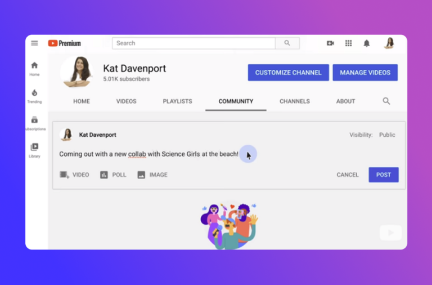
Task: Open Library in the sidebar
Action: [x=34, y=150]
